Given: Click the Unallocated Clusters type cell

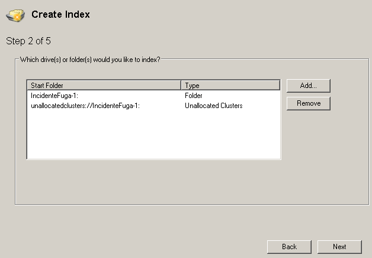Looking at the screenshot, I should 213,106.
